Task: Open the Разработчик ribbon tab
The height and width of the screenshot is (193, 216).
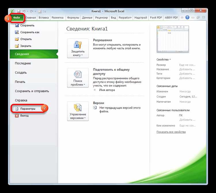Action: pyautogui.click(x=125, y=17)
